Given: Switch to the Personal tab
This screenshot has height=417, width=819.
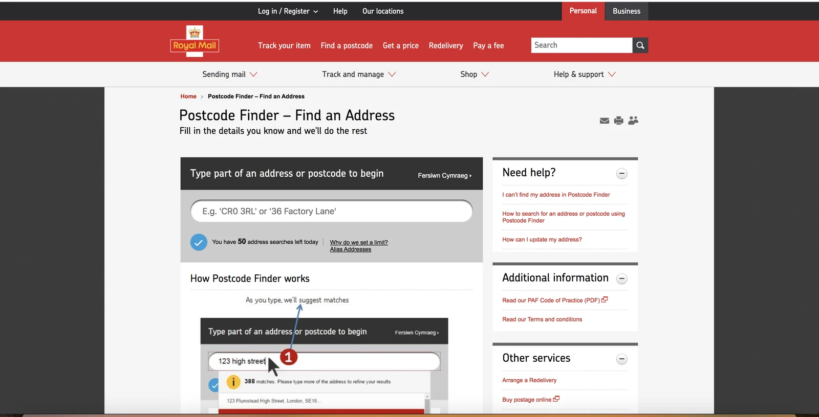Looking at the screenshot, I should (x=583, y=11).
